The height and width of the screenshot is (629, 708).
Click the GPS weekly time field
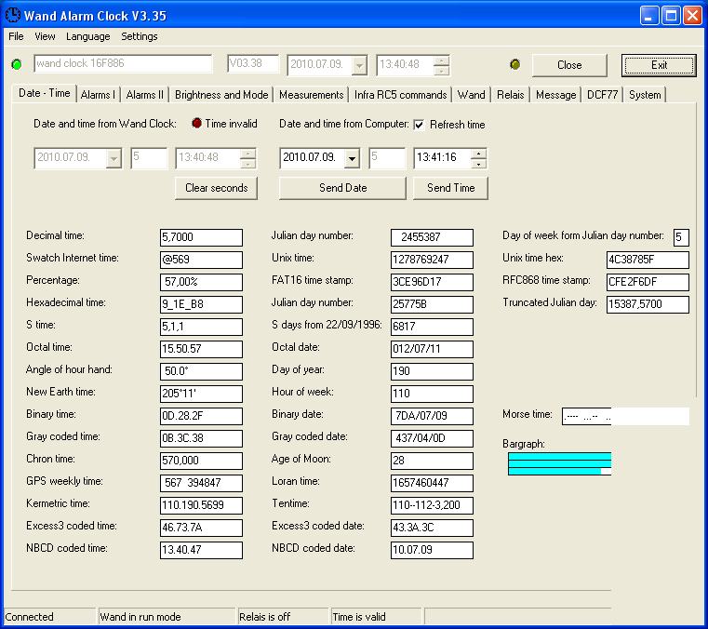[x=201, y=483]
